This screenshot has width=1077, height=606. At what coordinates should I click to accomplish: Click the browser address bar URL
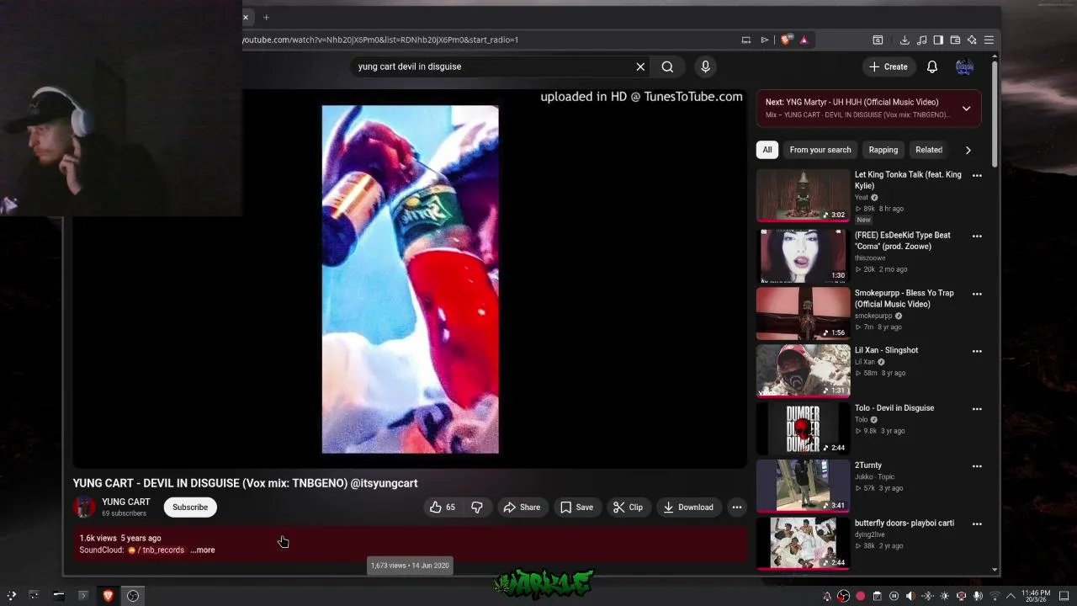coord(380,40)
